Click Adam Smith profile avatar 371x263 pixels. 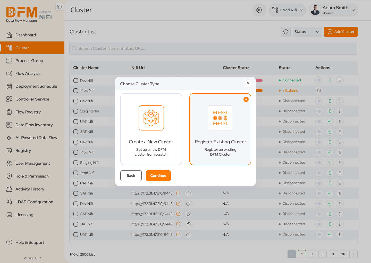point(315,10)
